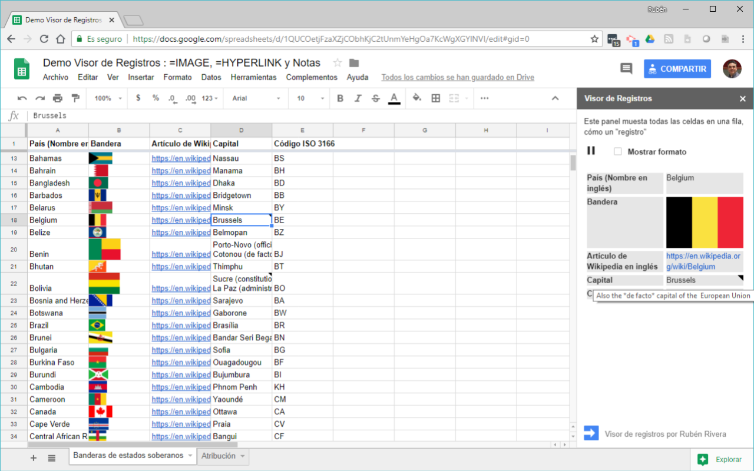Open the zoom 100% dropdown
Image resolution: width=754 pixels, height=471 pixels.
[x=108, y=98]
